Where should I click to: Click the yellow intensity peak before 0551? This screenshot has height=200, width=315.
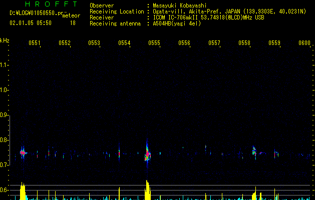click(x=23, y=191)
